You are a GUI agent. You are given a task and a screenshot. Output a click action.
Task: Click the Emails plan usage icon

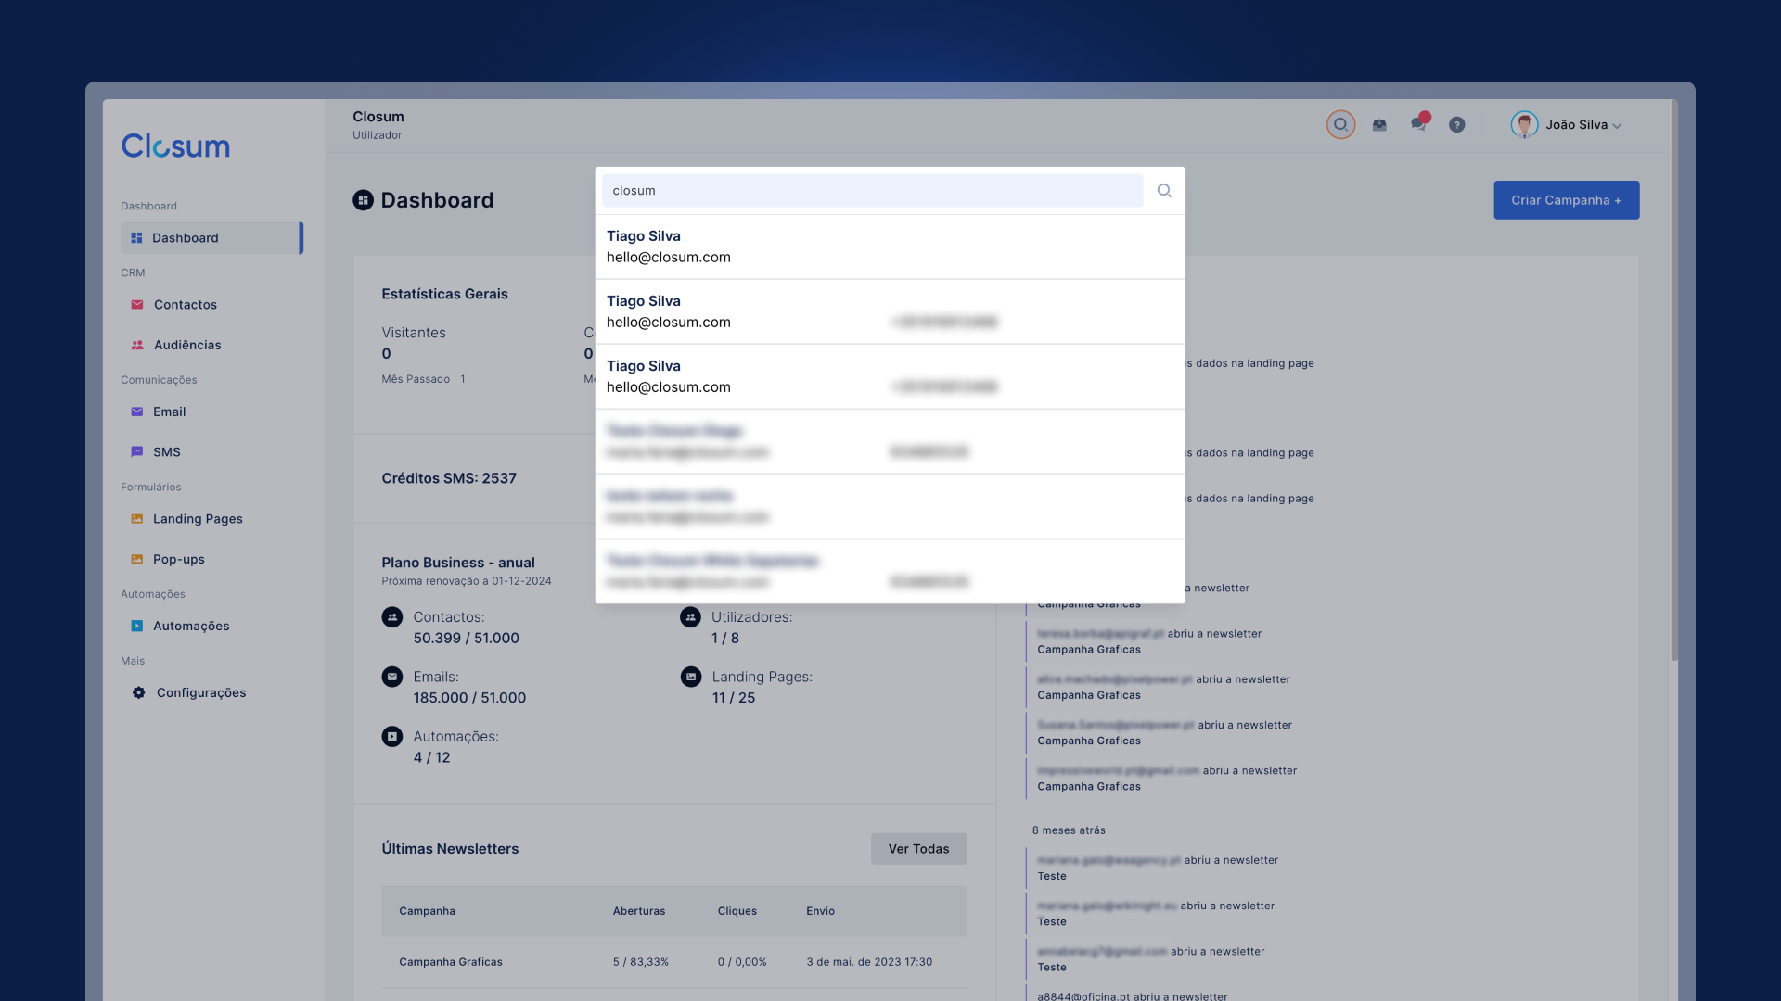pyautogui.click(x=392, y=677)
